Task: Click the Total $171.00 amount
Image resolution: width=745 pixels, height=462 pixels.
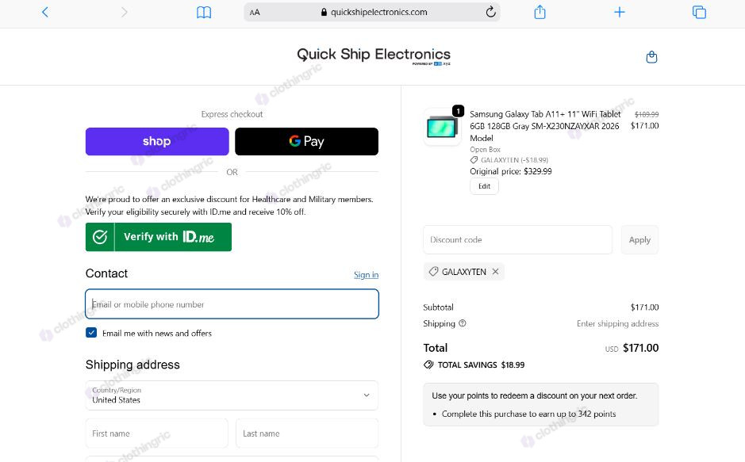Action: [x=640, y=348]
